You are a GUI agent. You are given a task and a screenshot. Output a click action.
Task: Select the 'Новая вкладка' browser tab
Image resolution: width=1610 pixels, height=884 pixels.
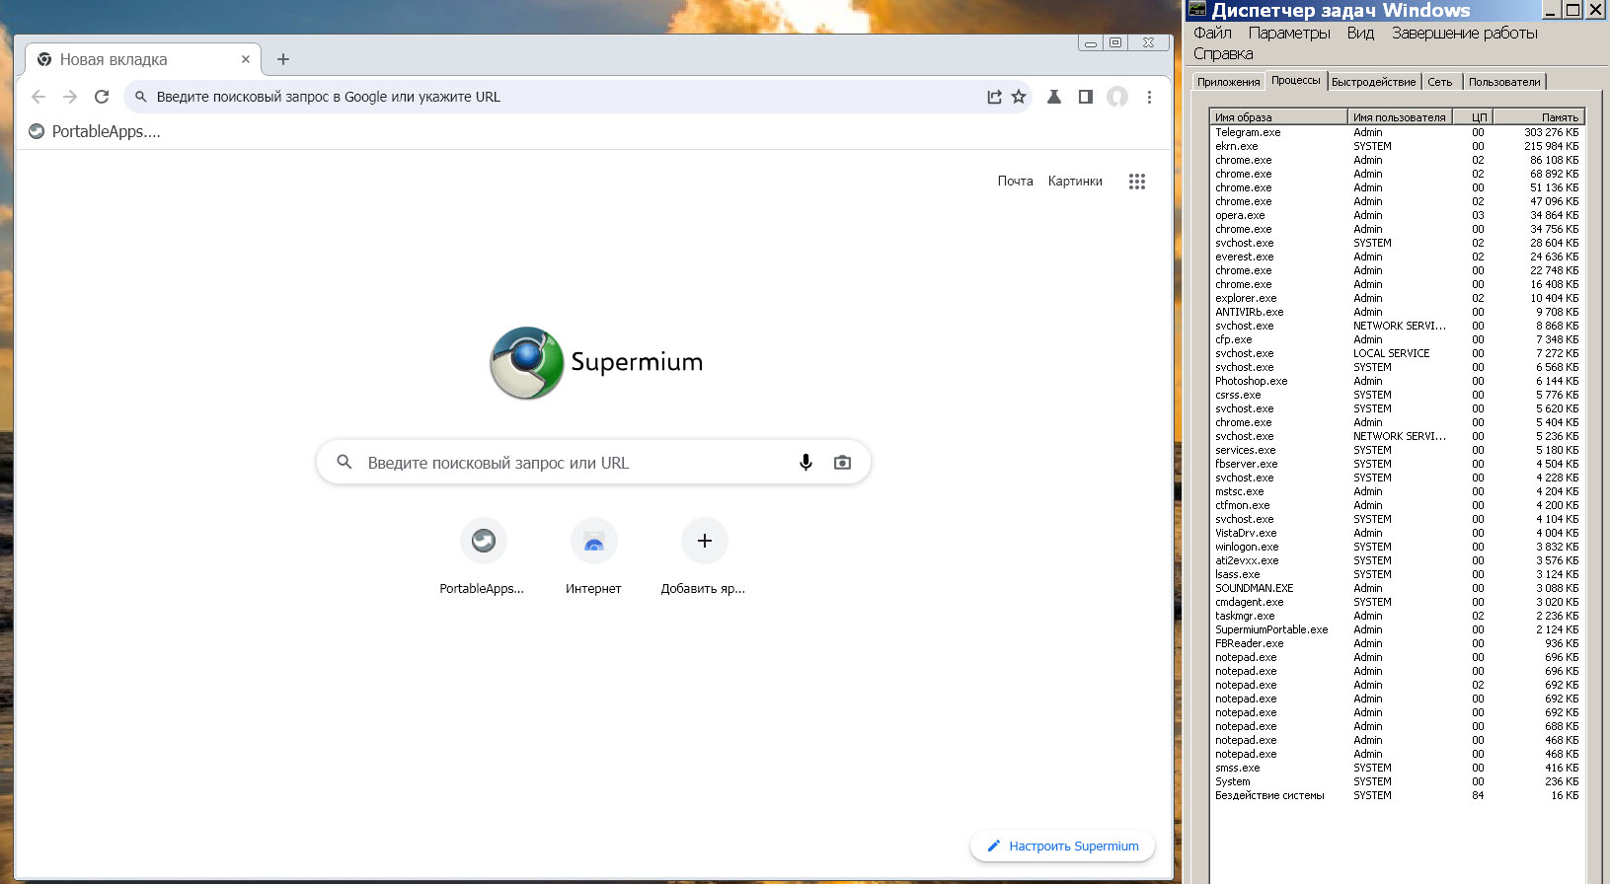point(142,59)
